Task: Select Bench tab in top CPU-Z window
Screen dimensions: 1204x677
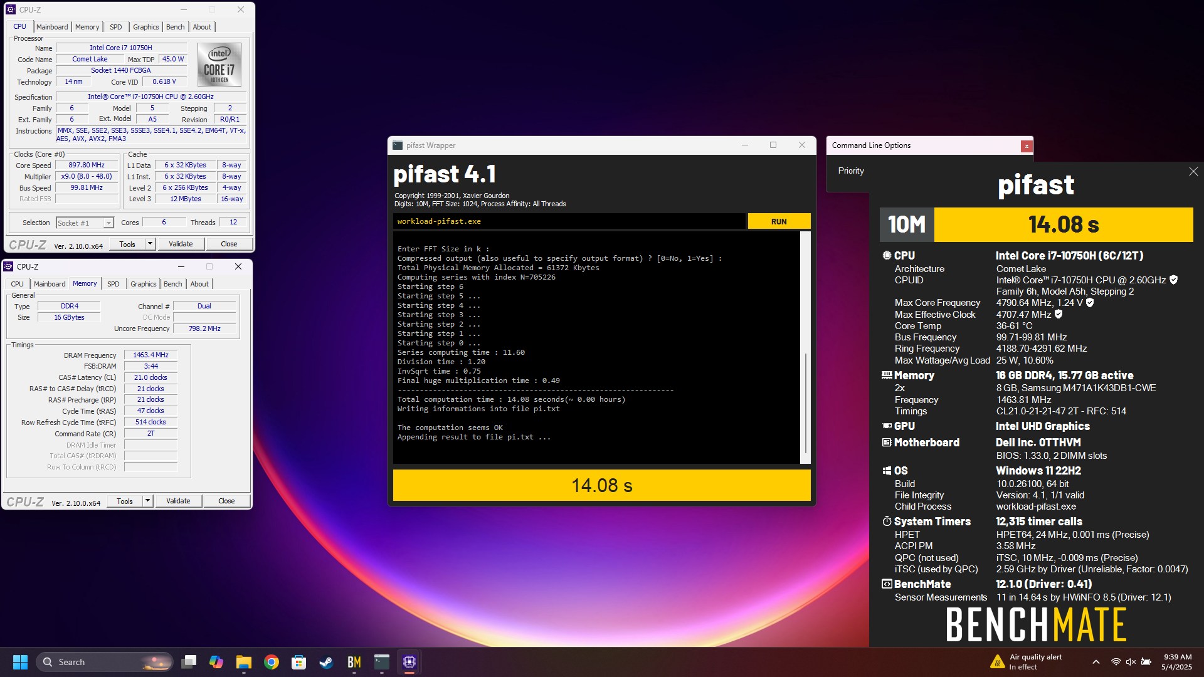Action: tap(176, 27)
